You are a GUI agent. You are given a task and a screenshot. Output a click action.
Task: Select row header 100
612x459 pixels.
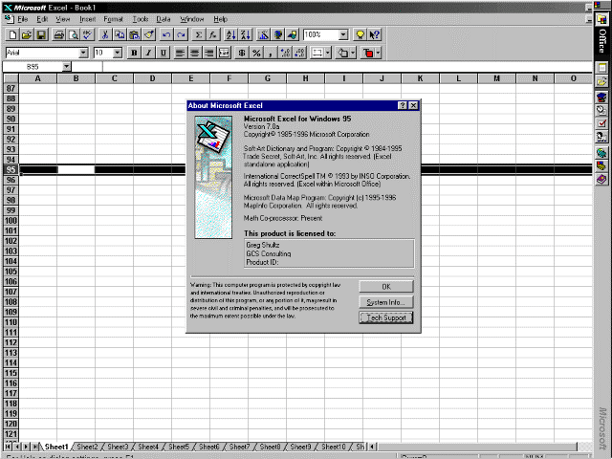[11, 221]
